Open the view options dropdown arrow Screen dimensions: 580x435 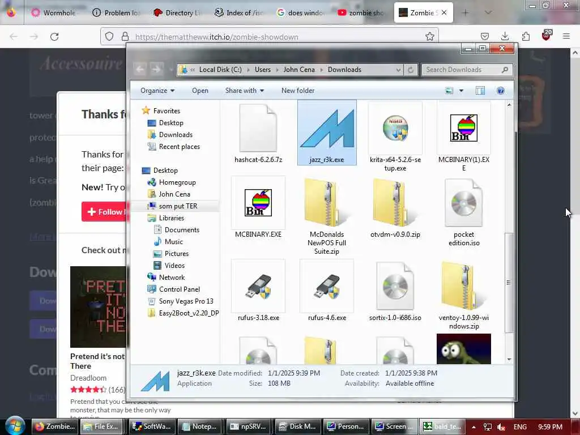[461, 91]
